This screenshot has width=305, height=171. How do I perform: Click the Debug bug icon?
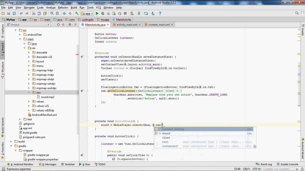coord(103,13)
